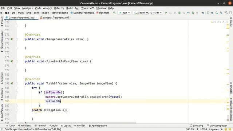
Task: Collapse the try block fold marker
Action: 17,88
